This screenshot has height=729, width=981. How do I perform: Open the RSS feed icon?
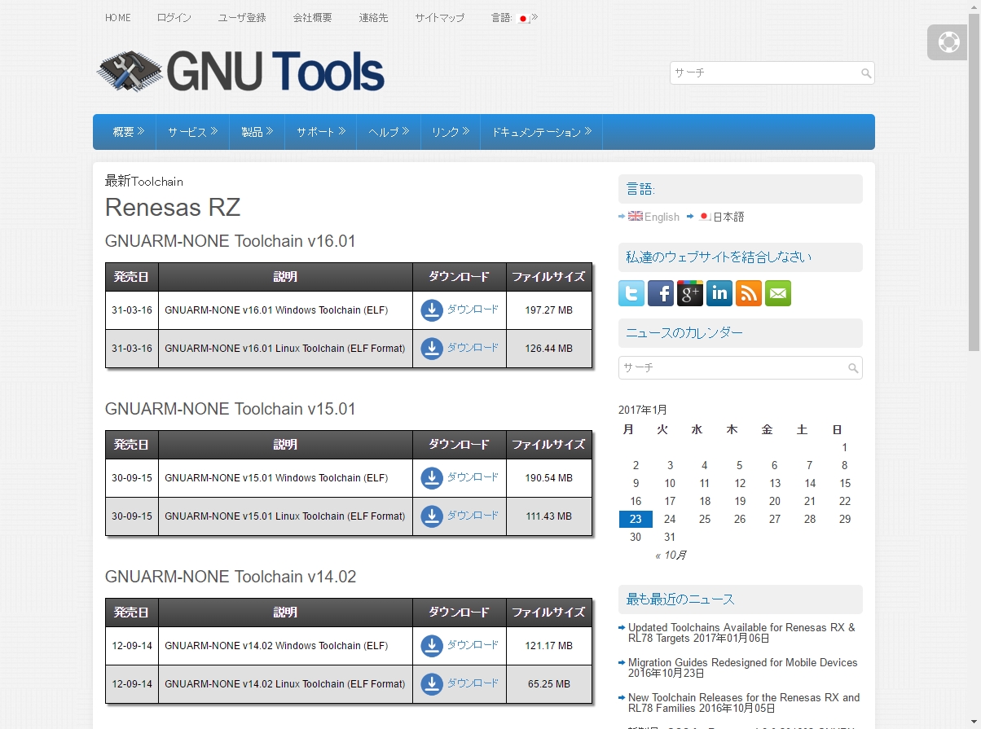click(x=749, y=293)
